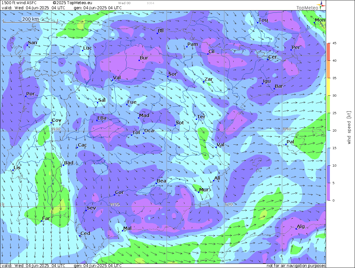Click the legend value 15
Image resolution: width=355 pixels, height=268 pixels.
tap(334, 148)
